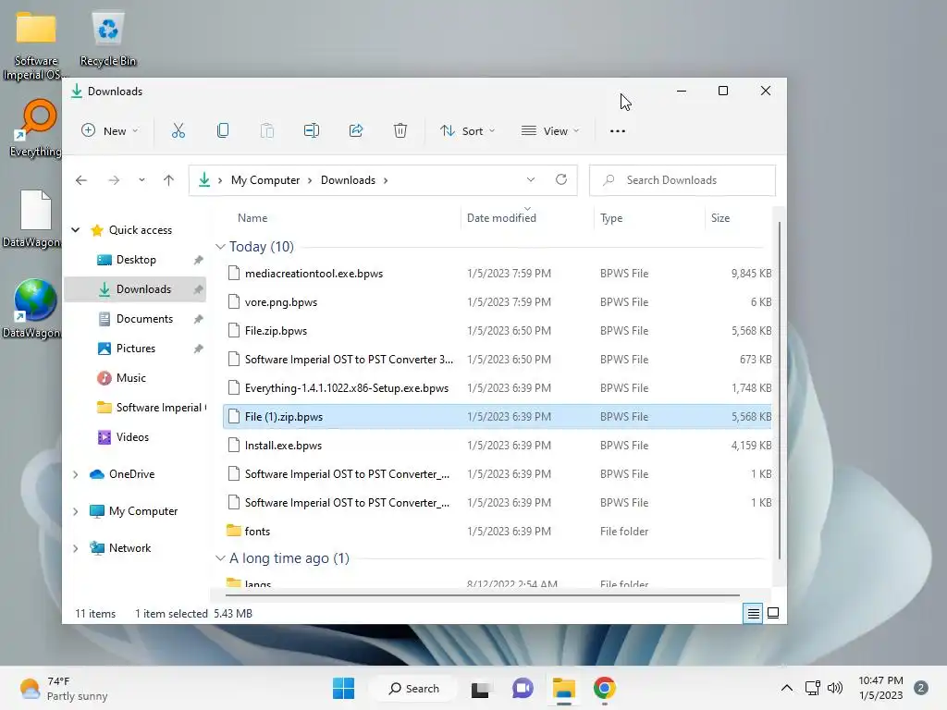Image resolution: width=947 pixels, height=710 pixels.
Task: Open network status in system tray
Action: click(812, 688)
